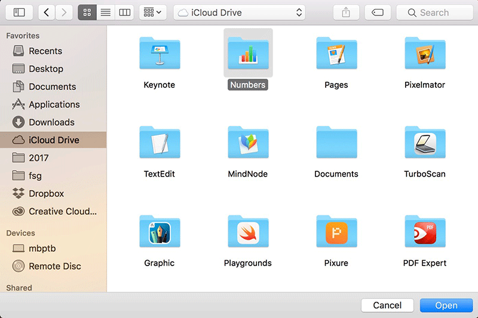The width and height of the screenshot is (478, 318).
Task: Select the Playgrounds folder icon
Action: tap(248, 231)
